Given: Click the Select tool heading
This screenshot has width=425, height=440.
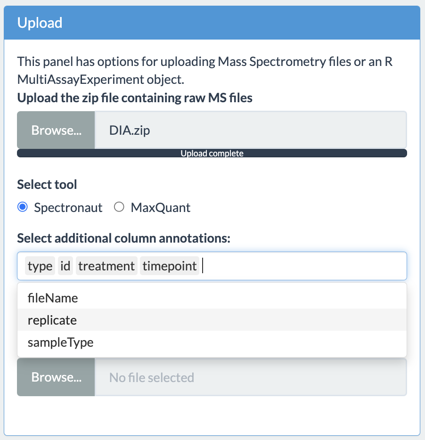Looking at the screenshot, I should (47, 184).
